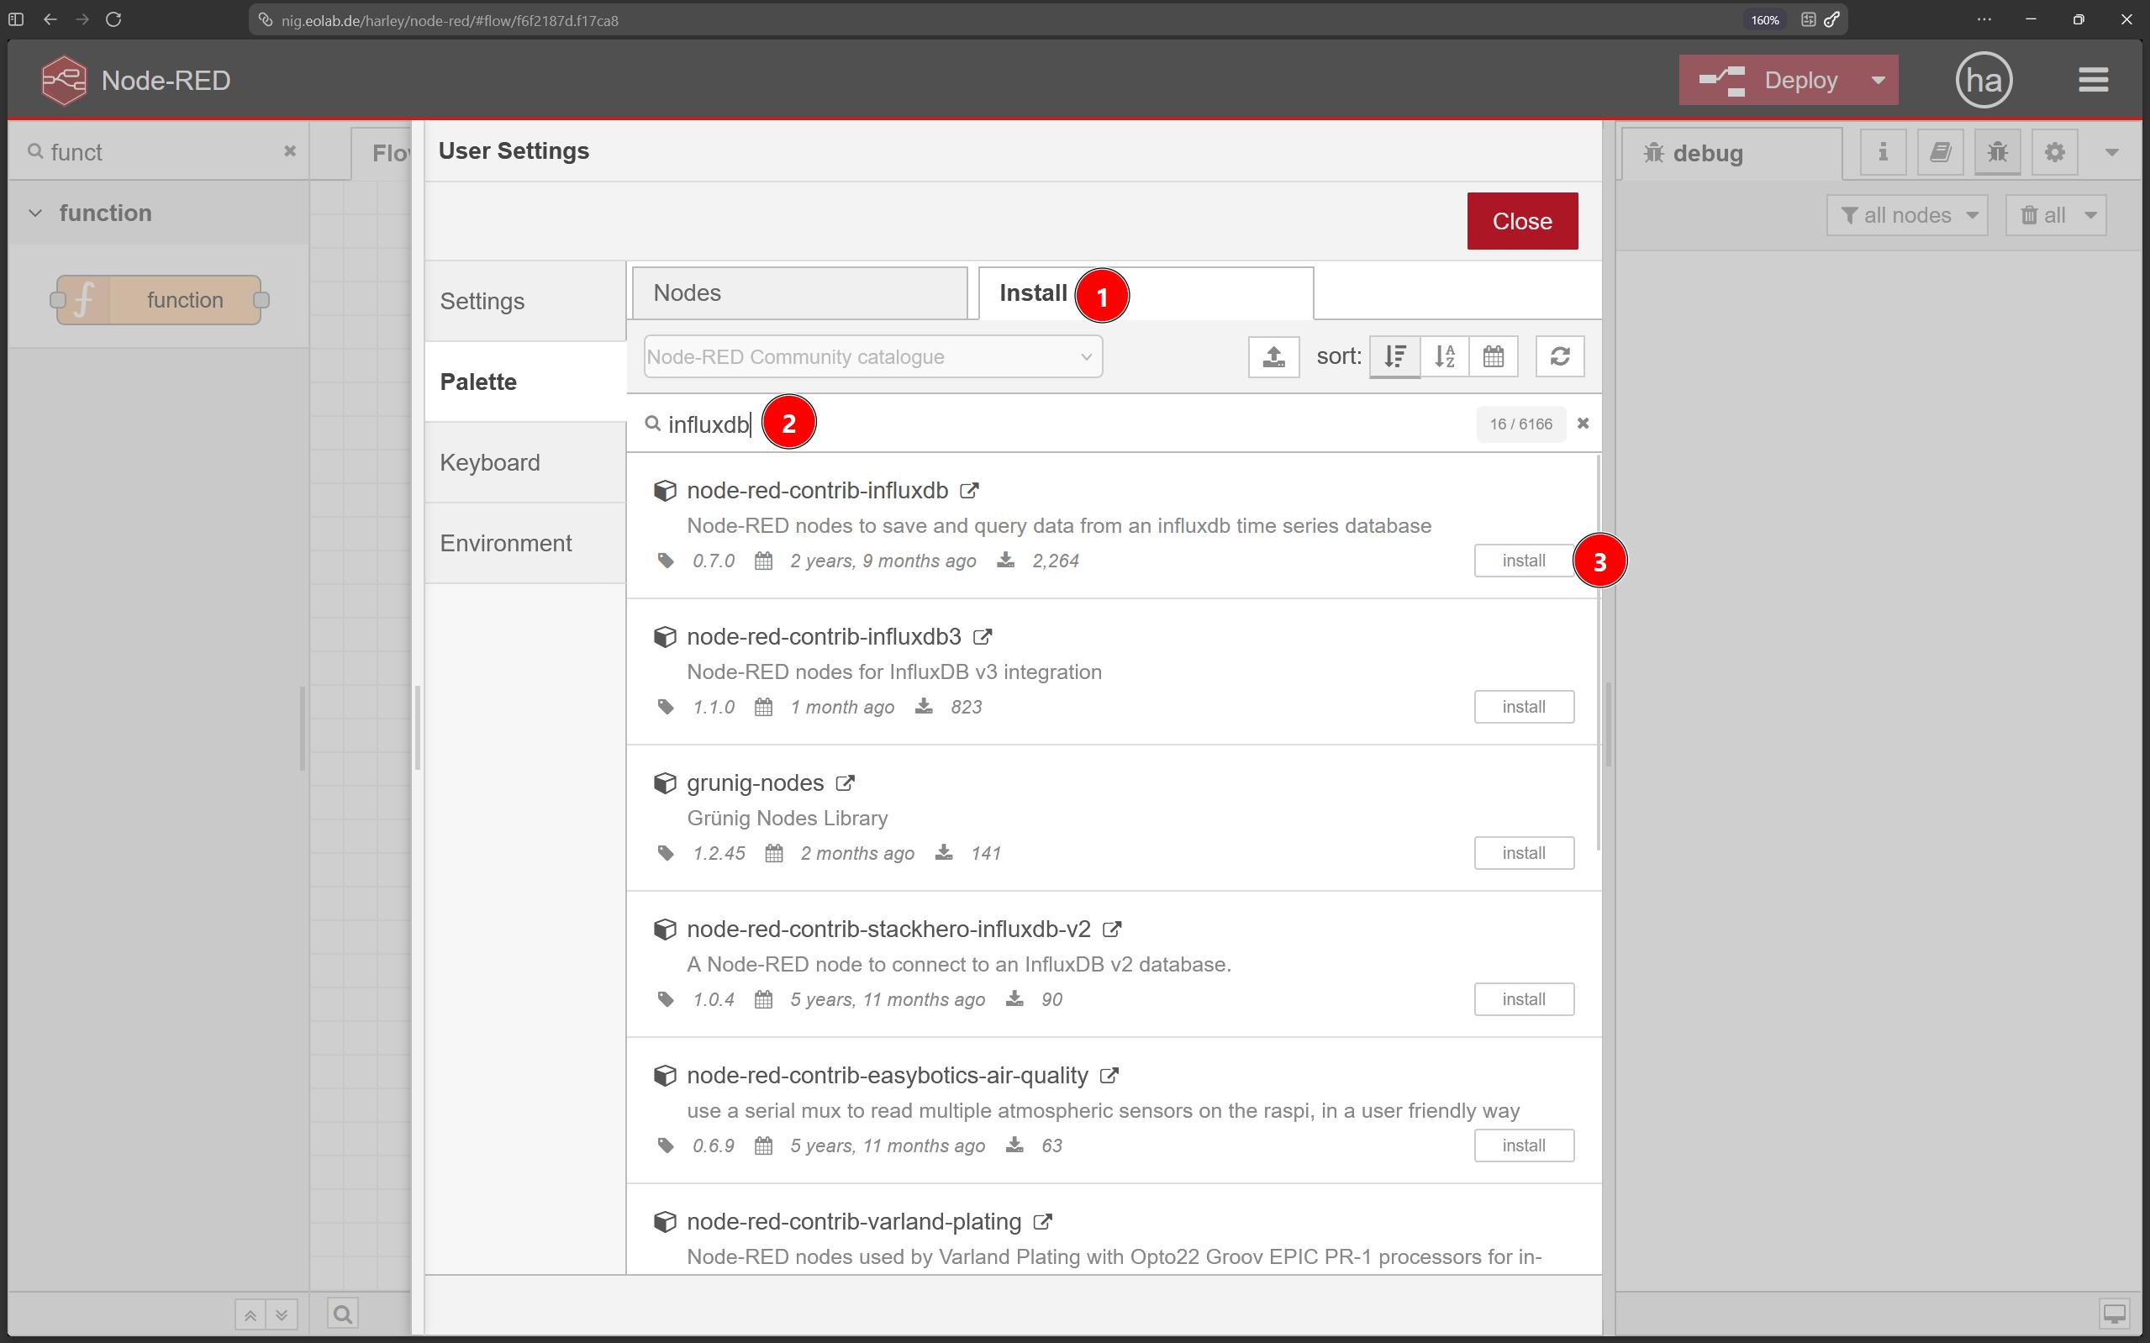Select the function node in the palette
2150x1343 pixels.
(x=159, y=300)
